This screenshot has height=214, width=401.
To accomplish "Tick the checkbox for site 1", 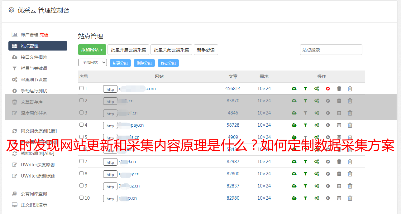I will [x=81, y=88].
